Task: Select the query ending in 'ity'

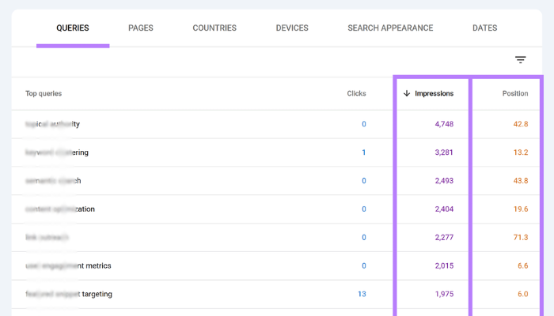Action: (53, 124)
